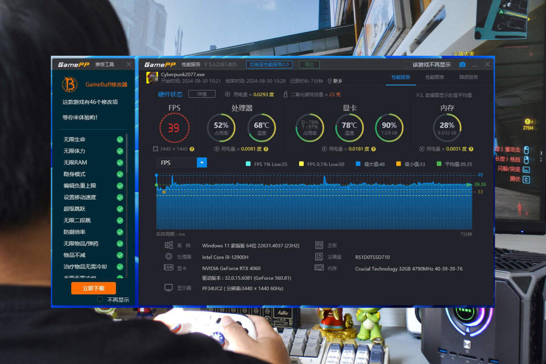This screenshot has width=546, height=364.
Task: Click the green check for 物品不减
Action: (120, 255)
